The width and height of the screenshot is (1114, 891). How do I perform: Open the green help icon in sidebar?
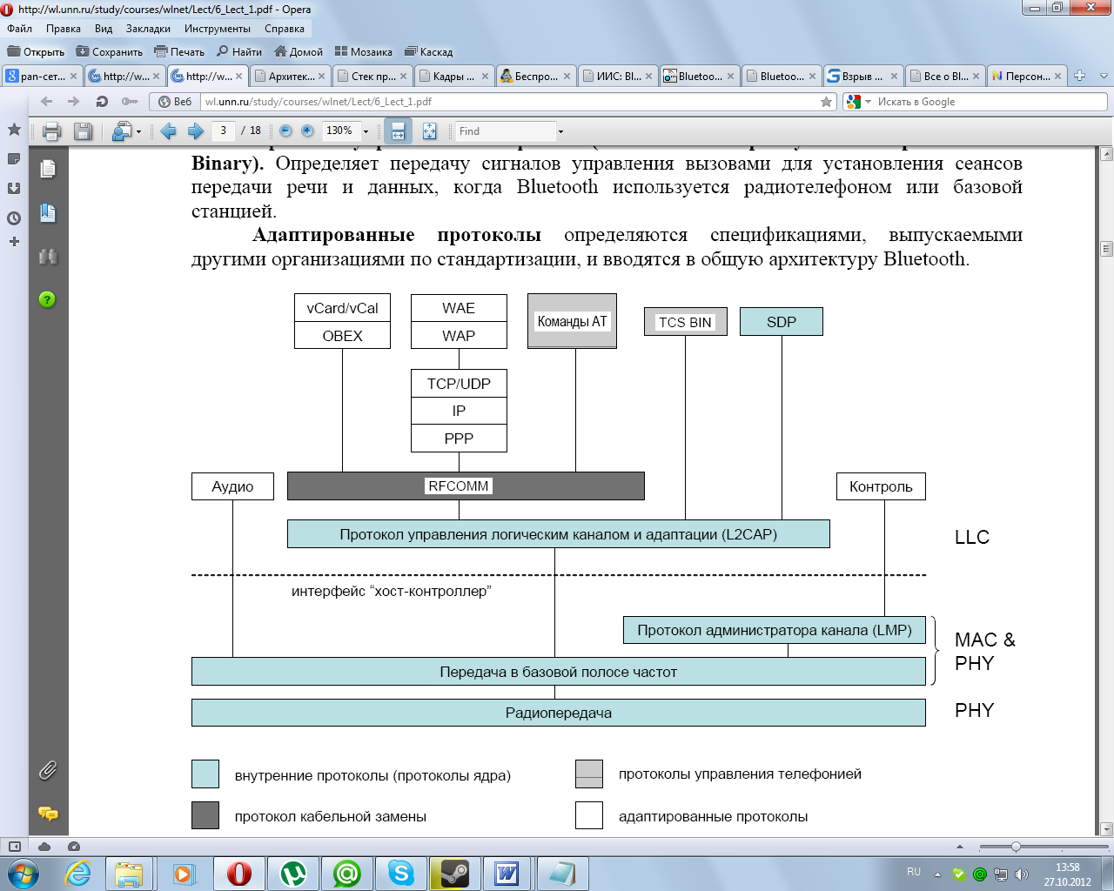point(48,299)
